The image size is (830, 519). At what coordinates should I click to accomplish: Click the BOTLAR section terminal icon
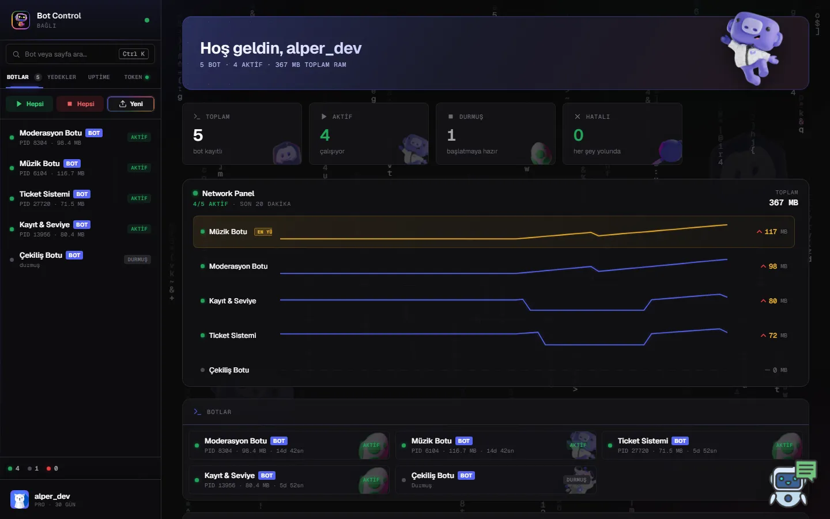[x=197, y=412]
